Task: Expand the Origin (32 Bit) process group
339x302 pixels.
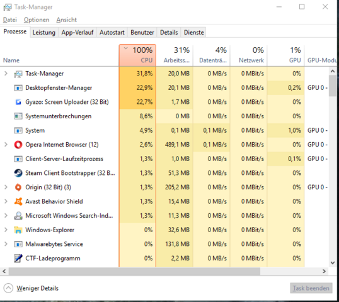Action: pyautogui.click(x=6, y=187)
